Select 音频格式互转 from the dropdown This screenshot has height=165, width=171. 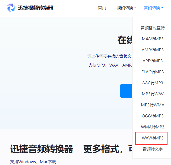click(153, 28)
